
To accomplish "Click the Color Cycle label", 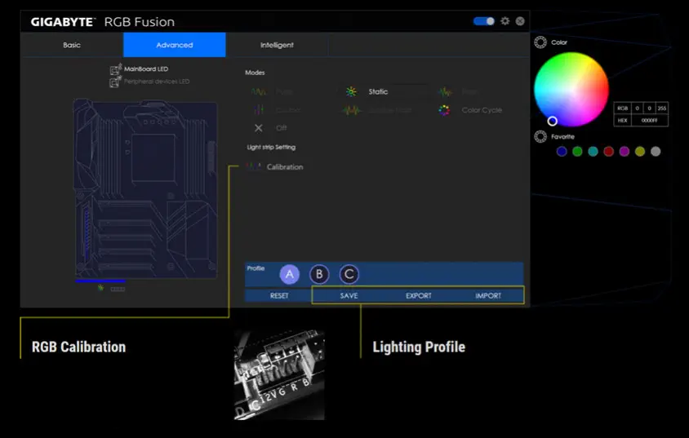I will pyautogui.click(x=482, y=110).
